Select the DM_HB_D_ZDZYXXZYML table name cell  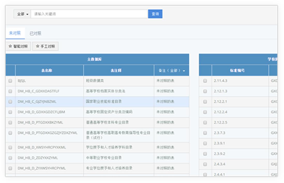49,158
